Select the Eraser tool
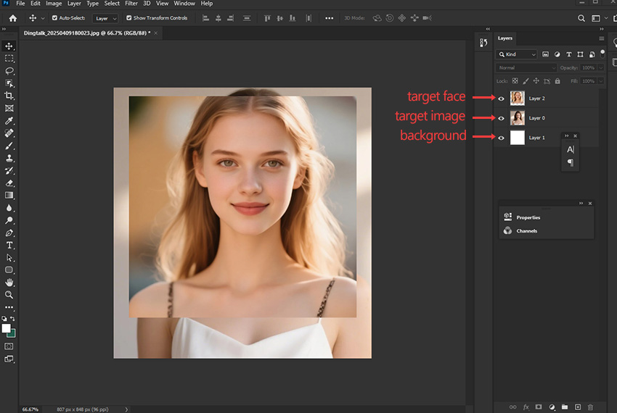This screenshot has height=413, width=617. pos(9,183)
